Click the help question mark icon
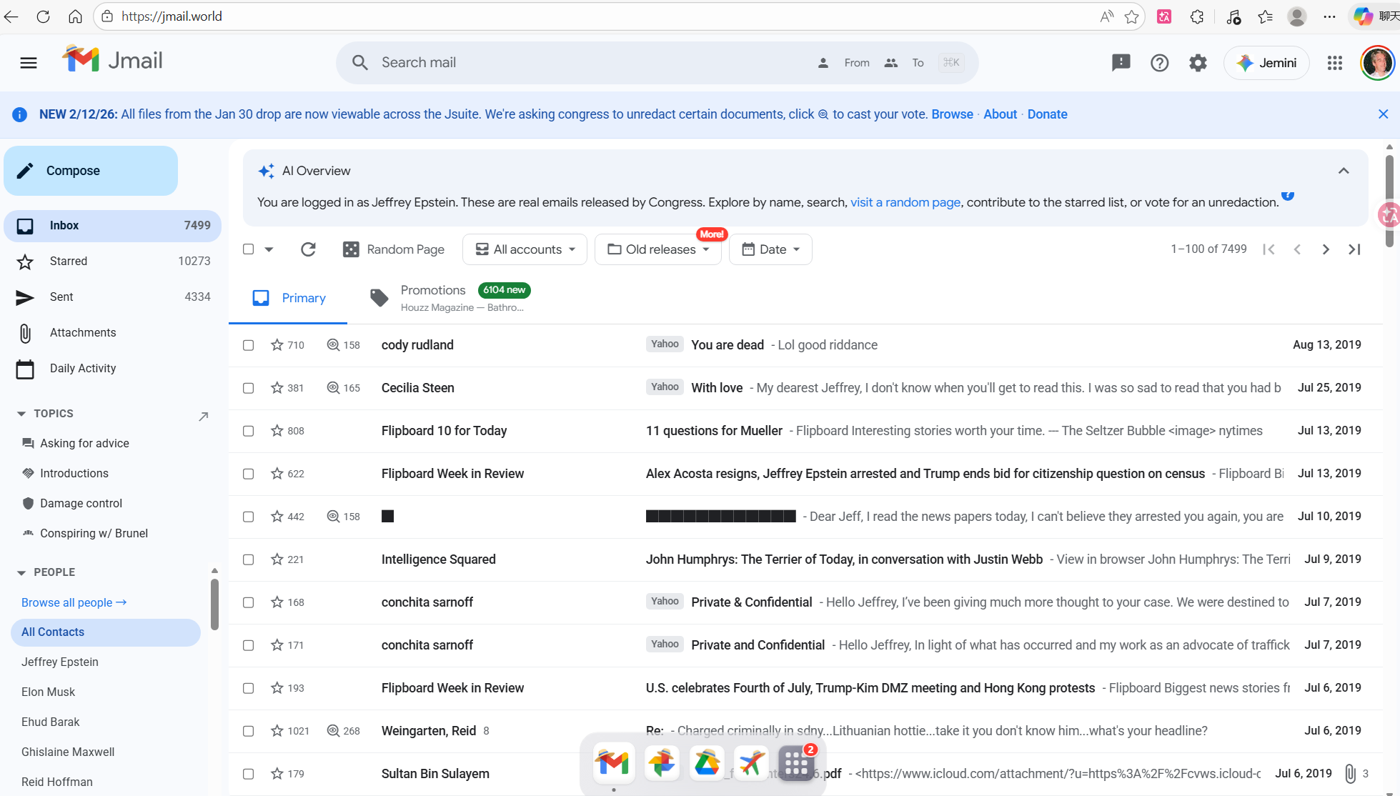 pyautogui.click(x=1159, y=63)
